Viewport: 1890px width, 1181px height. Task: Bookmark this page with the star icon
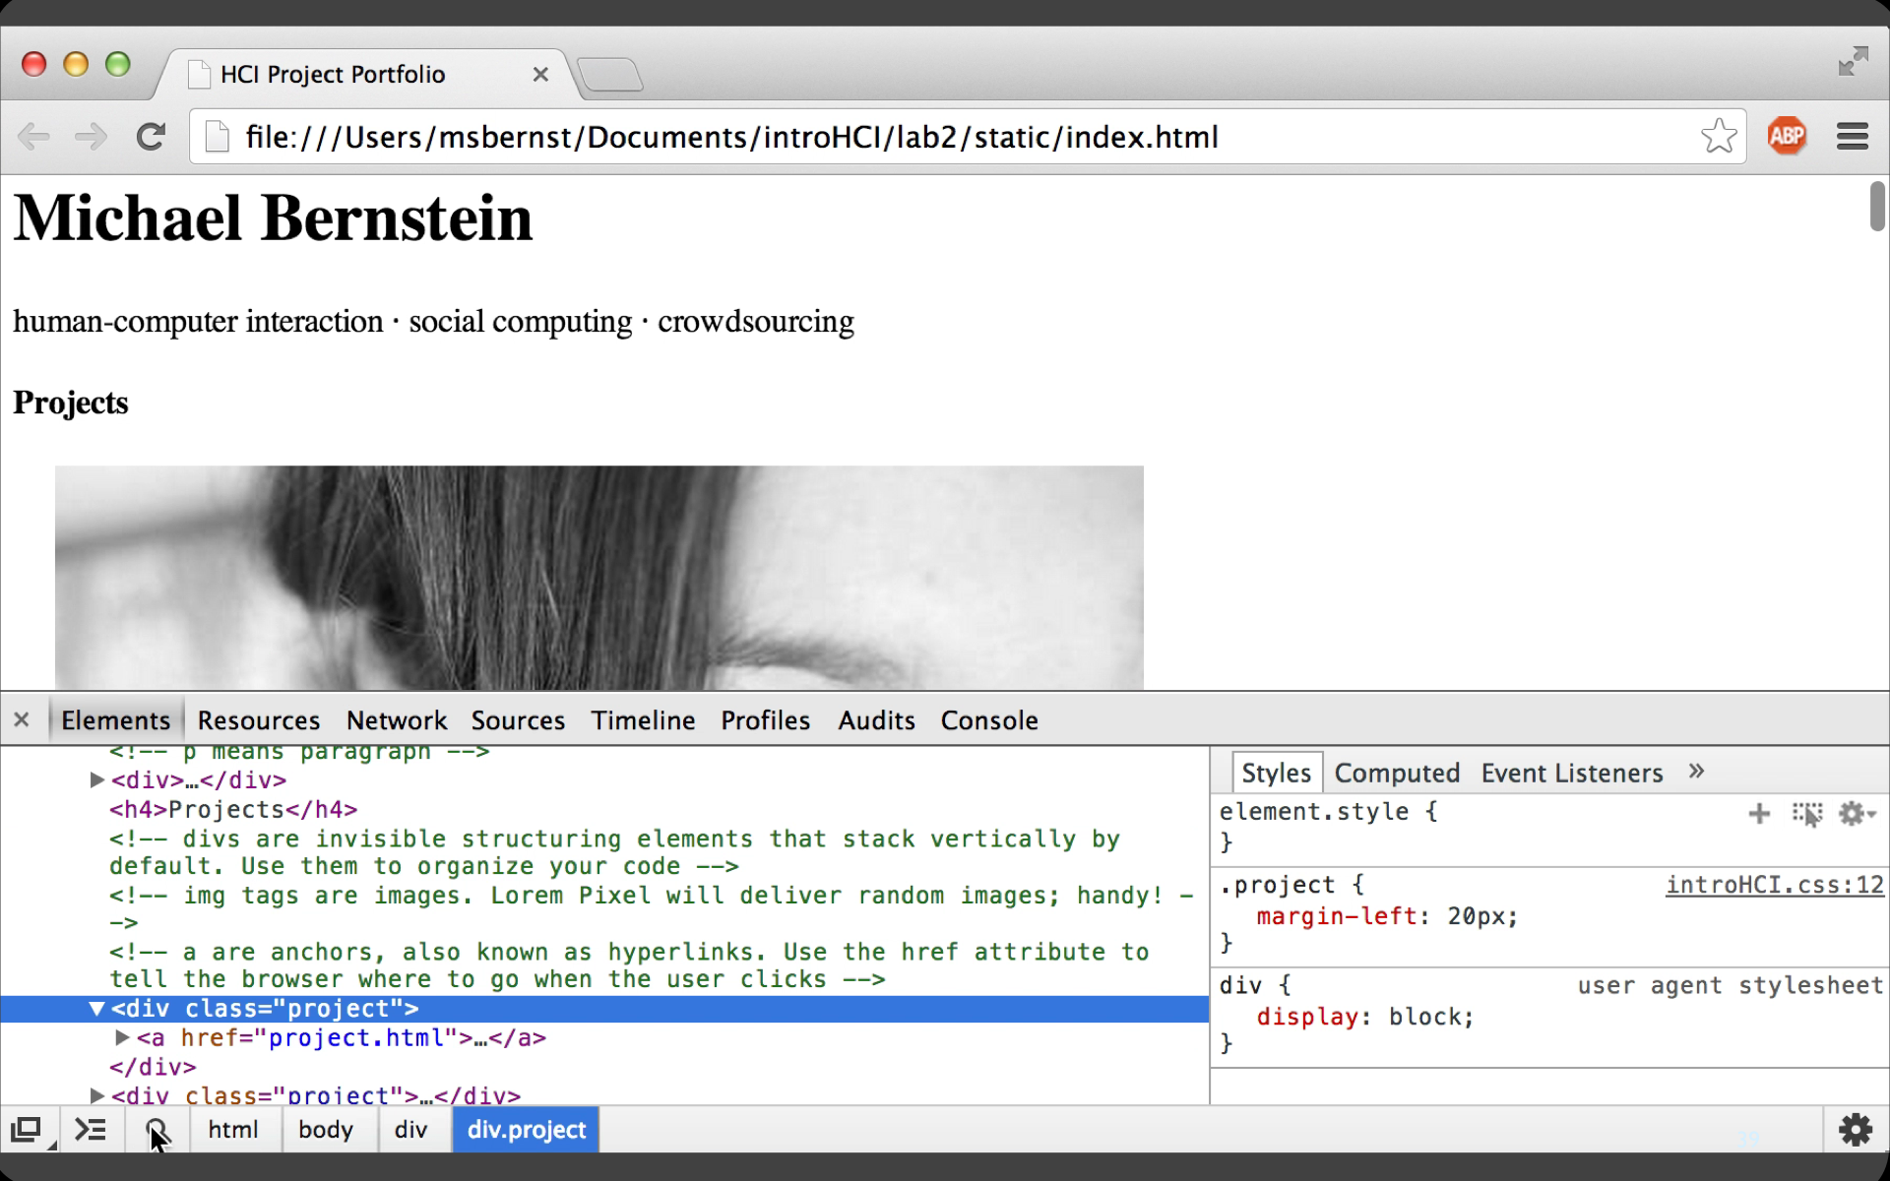[x=1718, y=136]
